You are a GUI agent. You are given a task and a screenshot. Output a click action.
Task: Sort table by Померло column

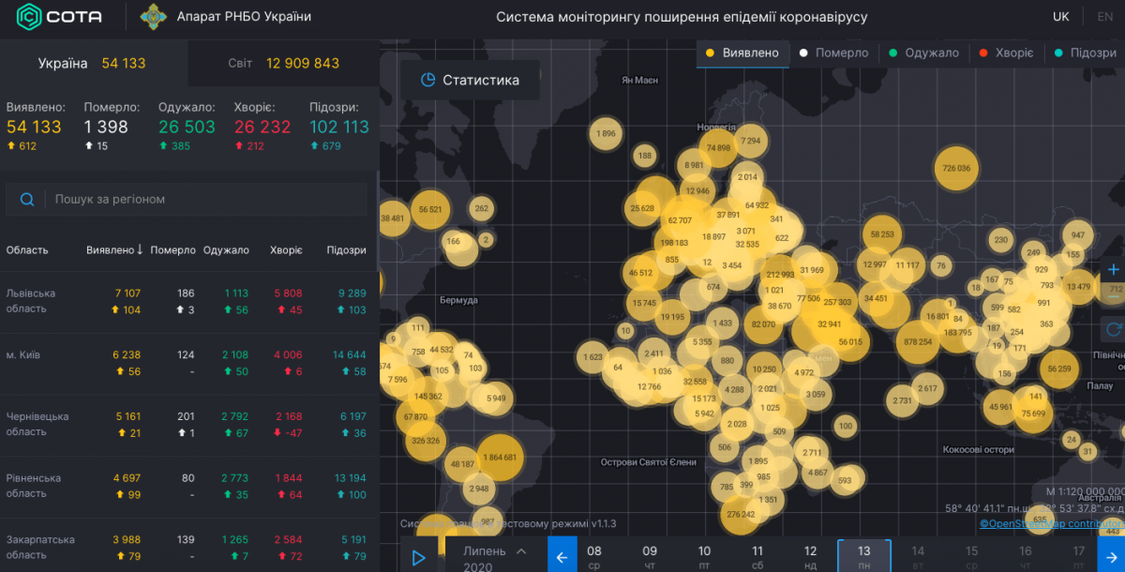coord(172,250)
